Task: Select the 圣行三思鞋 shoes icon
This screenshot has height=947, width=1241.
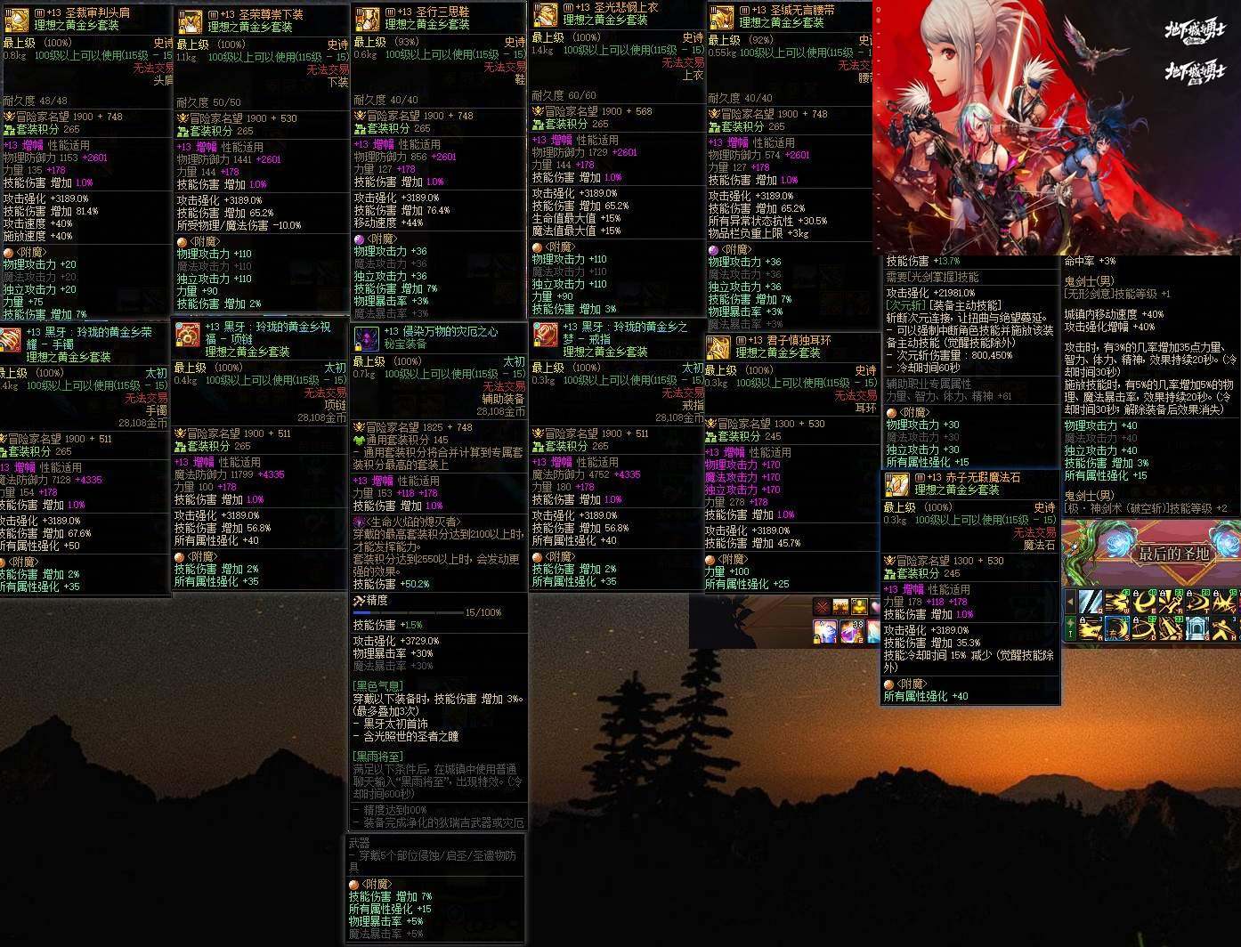Action: [x=367, y=19]
